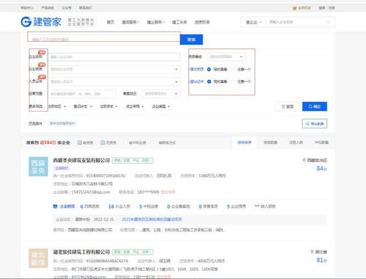Focus the 企业名称 input field
Image resolution: width=366 pixels, height=279 pixels.
pyautogui.click(x=114, y=57)
